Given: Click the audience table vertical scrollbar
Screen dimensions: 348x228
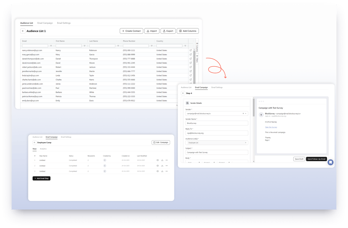Looking at the screenshot, I should pos(194,67).
